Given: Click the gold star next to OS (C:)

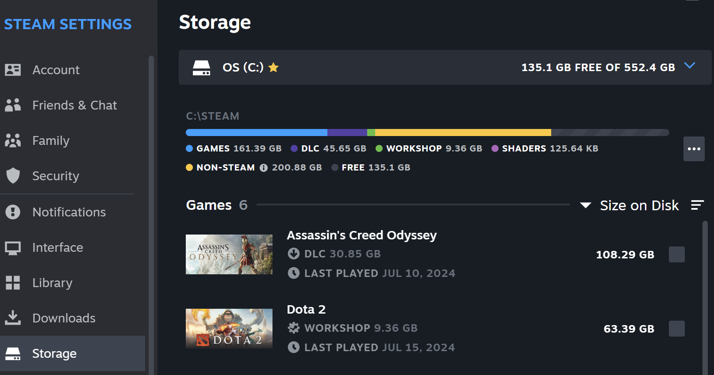Looking at the screenshot, I should [273, 67].
